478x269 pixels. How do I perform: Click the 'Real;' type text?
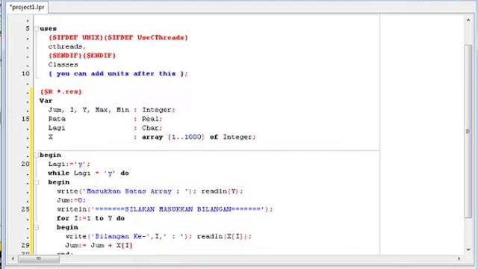(x=152, y=119)
